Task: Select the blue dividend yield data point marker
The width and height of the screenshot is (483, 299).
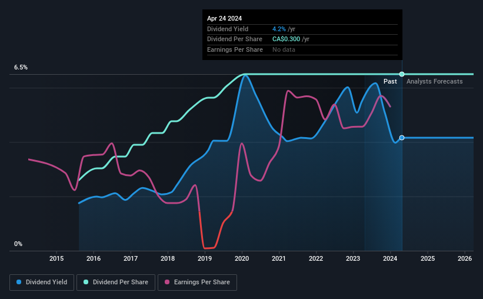Action: (x=402, y=138)
